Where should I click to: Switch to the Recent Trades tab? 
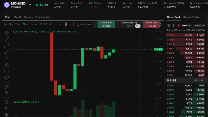coord(192,17)
